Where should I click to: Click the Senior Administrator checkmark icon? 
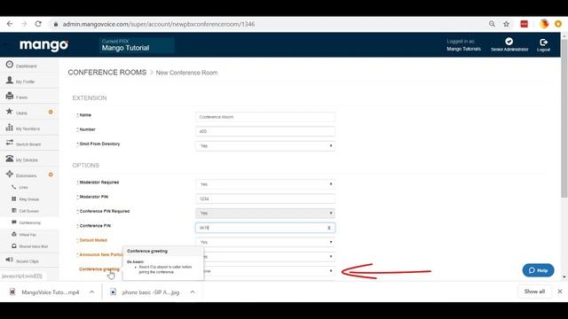click(509, 42)
